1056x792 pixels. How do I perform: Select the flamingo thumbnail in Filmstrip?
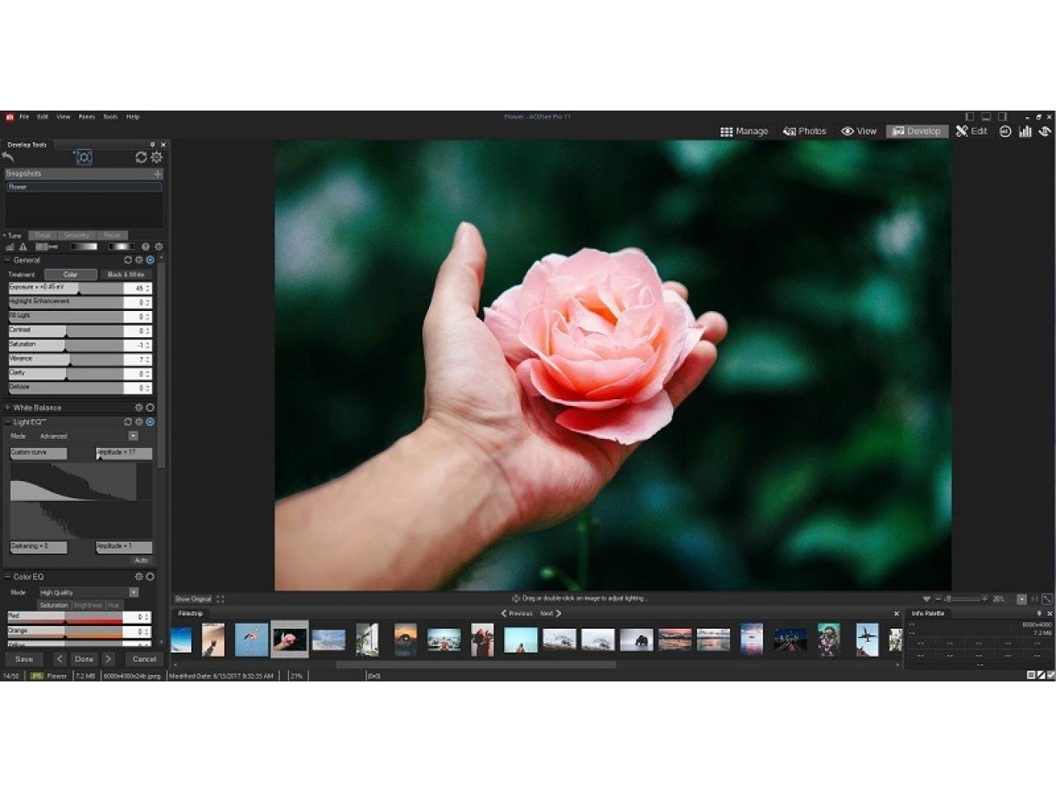pyautogui.click(x=251, y=639)
